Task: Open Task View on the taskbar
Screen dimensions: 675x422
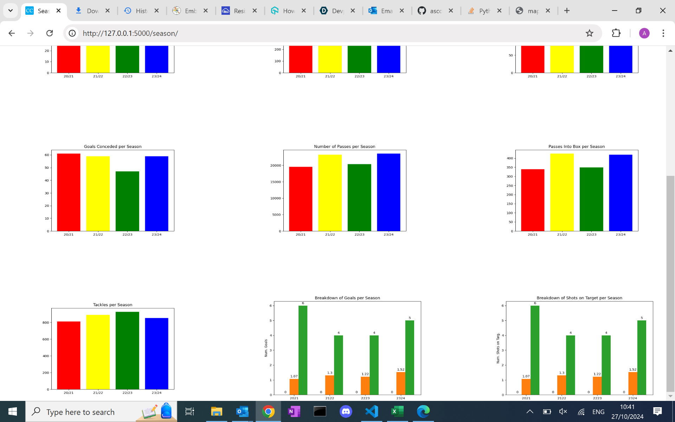Action: click(x=189, y=411)
